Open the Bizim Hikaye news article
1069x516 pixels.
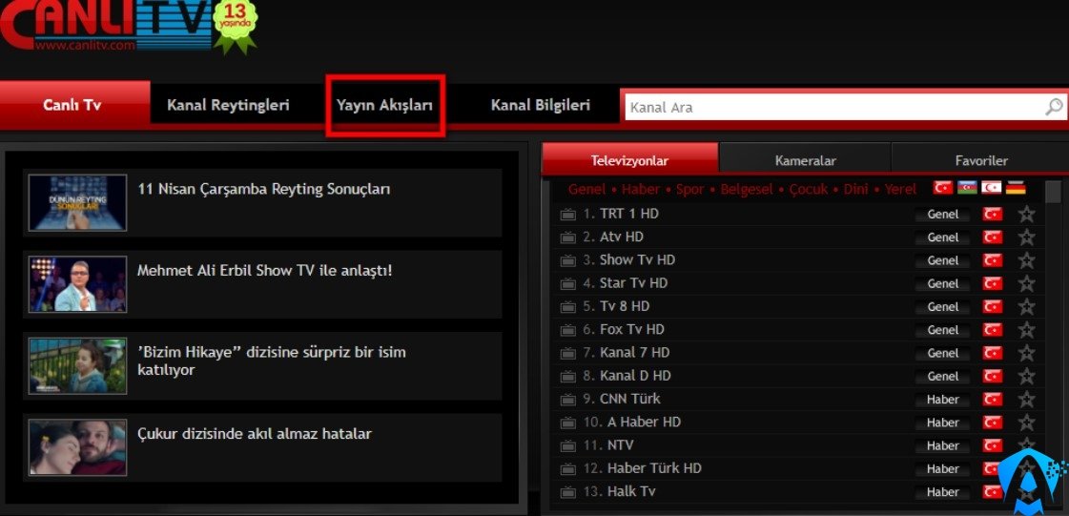tap(272, 361)
